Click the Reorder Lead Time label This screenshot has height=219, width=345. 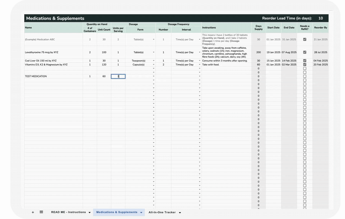(287, 18)
